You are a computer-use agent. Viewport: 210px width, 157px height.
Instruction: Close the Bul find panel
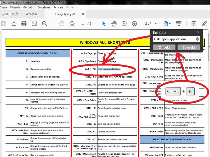point(198,33)
